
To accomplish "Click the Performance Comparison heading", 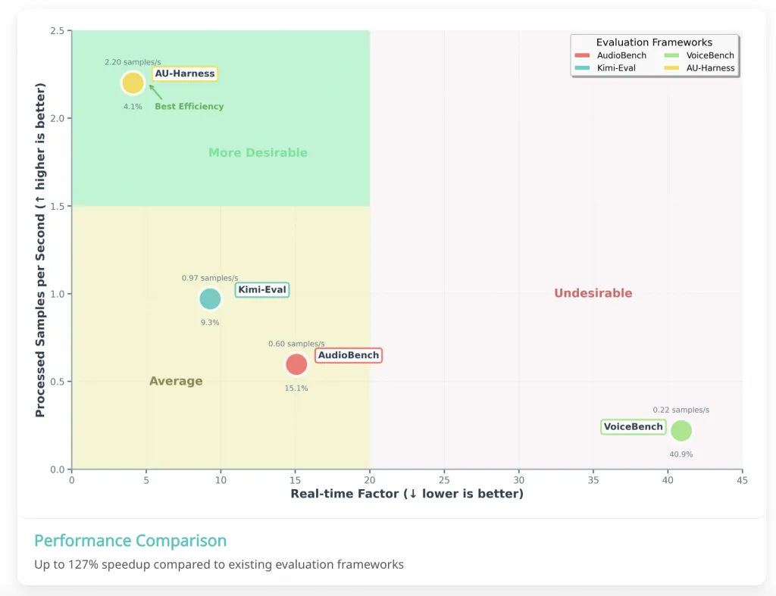I will click(x=130, y=541).
